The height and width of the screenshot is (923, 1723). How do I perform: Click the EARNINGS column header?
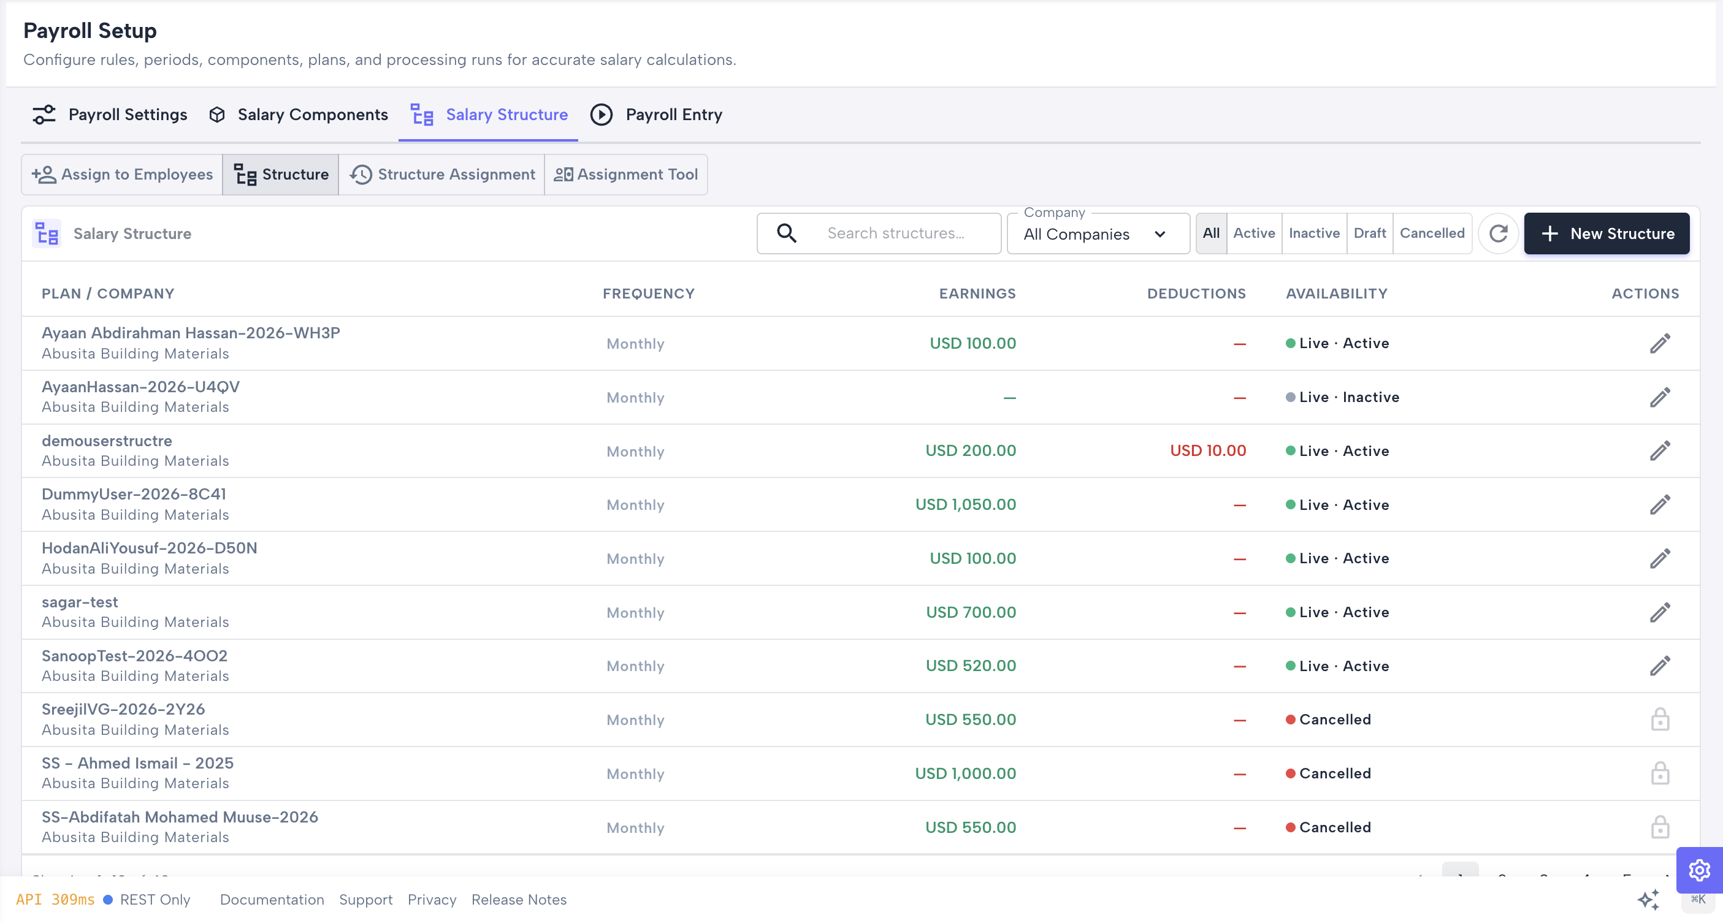coord(977,294)
